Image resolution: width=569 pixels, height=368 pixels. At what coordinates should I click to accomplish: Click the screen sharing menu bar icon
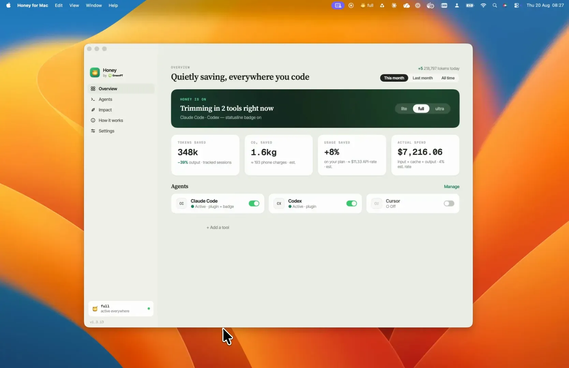(x=338, y=5)
